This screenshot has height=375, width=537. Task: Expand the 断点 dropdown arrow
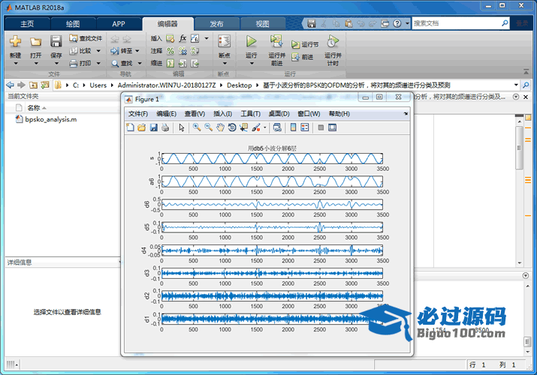[x=225, y=64]
